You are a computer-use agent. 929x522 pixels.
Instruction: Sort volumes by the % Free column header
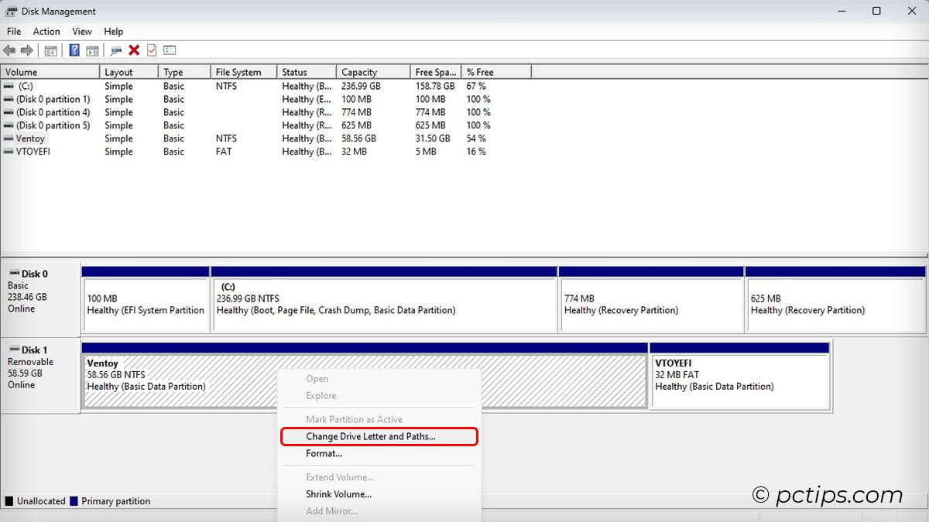click(x=479, y=71)
